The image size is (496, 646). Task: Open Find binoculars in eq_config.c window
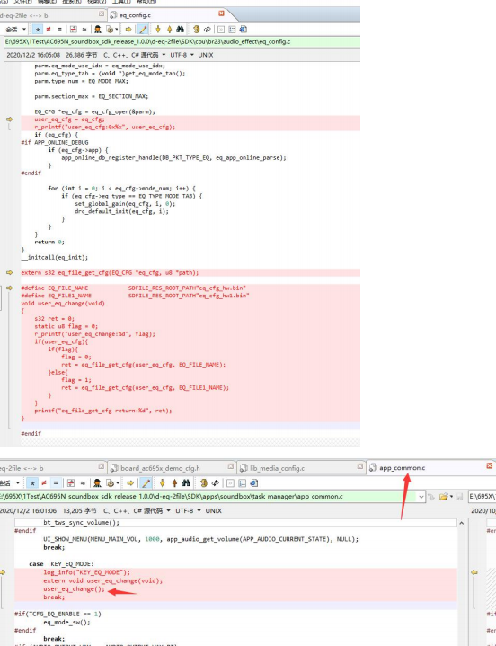point(180,30)
